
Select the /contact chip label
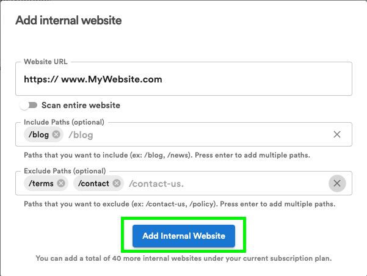(94, 183)
